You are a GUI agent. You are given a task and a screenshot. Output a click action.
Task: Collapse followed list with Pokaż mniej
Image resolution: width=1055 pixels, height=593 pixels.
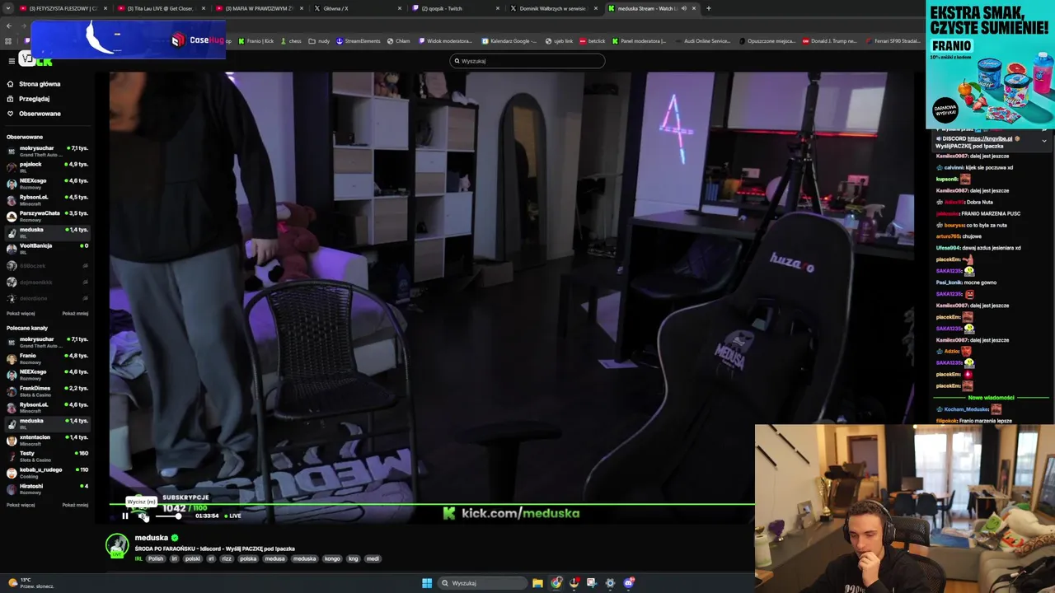(75, 313)
